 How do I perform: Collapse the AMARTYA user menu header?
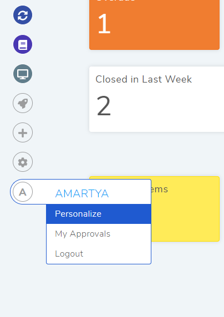point(81,192)
